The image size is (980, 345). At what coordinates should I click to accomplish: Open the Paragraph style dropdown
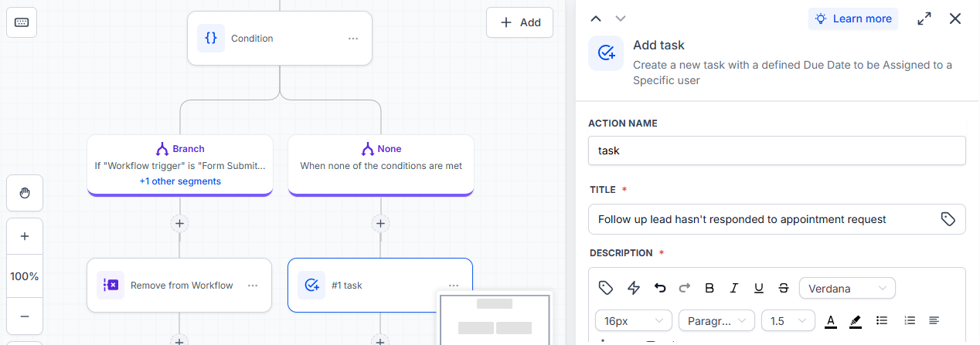coord(717,320)
